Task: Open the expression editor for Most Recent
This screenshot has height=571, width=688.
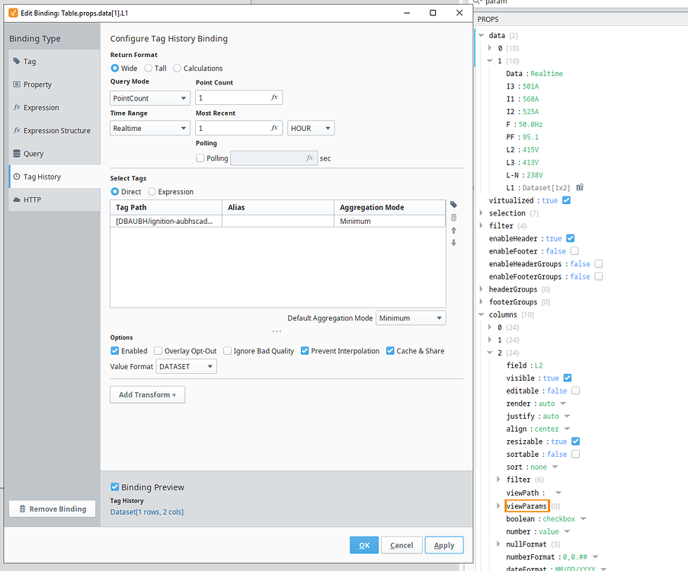Action: pos(274,128)
